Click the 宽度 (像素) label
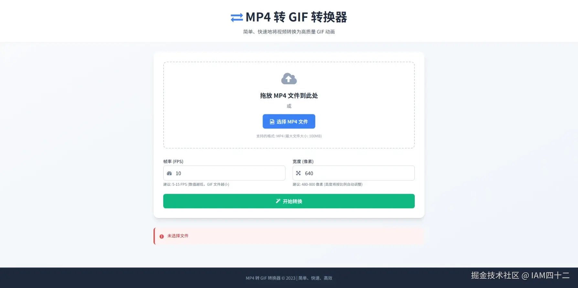 303,161
